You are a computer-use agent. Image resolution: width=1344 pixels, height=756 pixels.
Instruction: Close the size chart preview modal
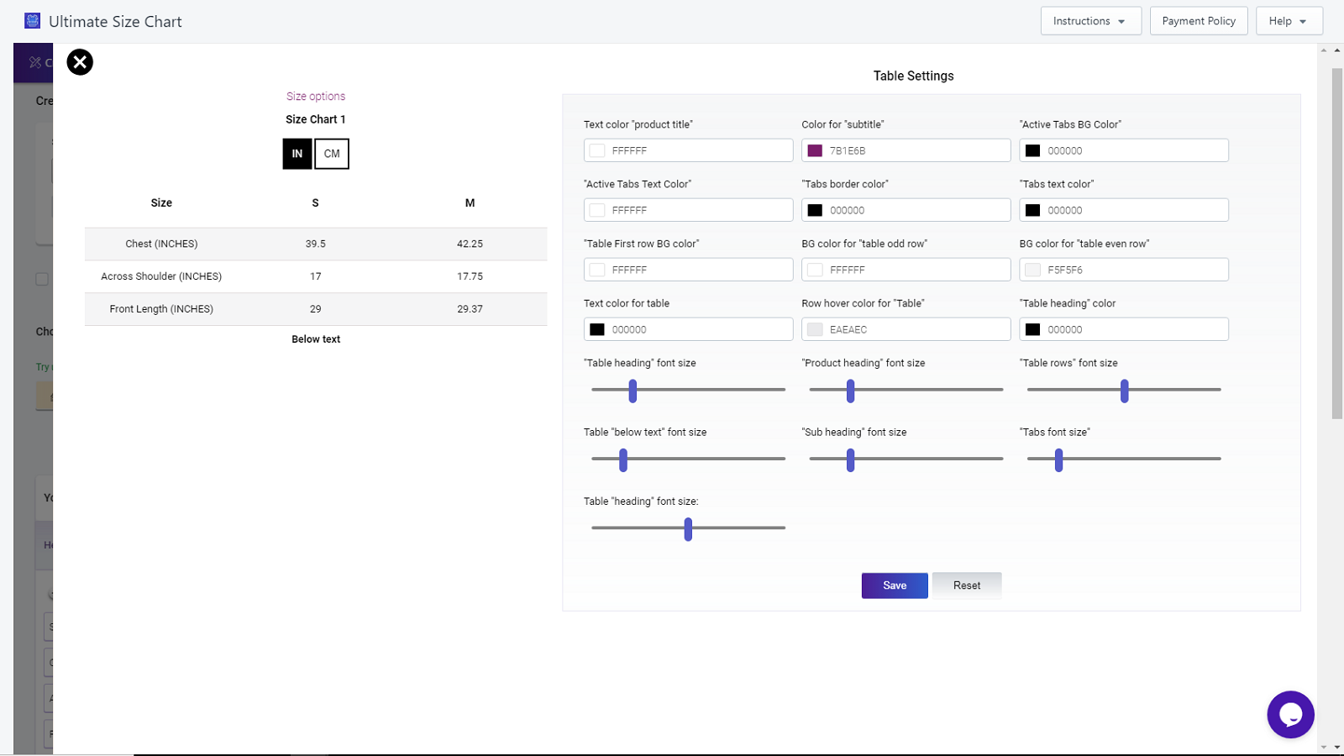[x=80, y=62]
